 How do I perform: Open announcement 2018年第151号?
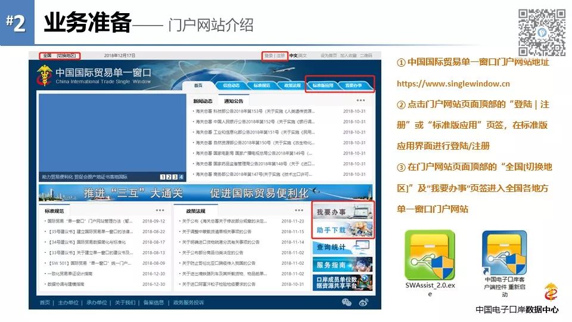coord(254,132)
